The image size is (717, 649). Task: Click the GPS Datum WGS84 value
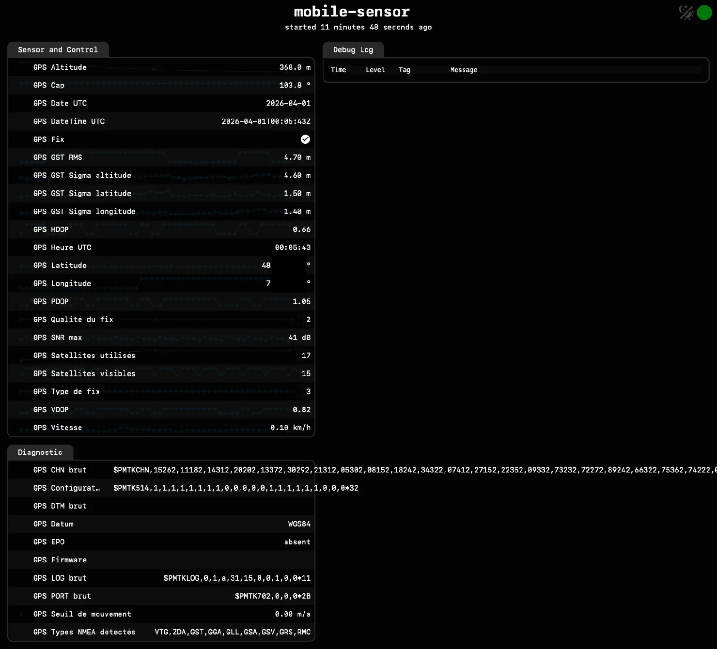coord(299,524)
